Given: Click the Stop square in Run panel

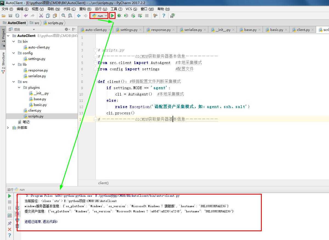Looking at the screenshot, I should tap(10, 202).
